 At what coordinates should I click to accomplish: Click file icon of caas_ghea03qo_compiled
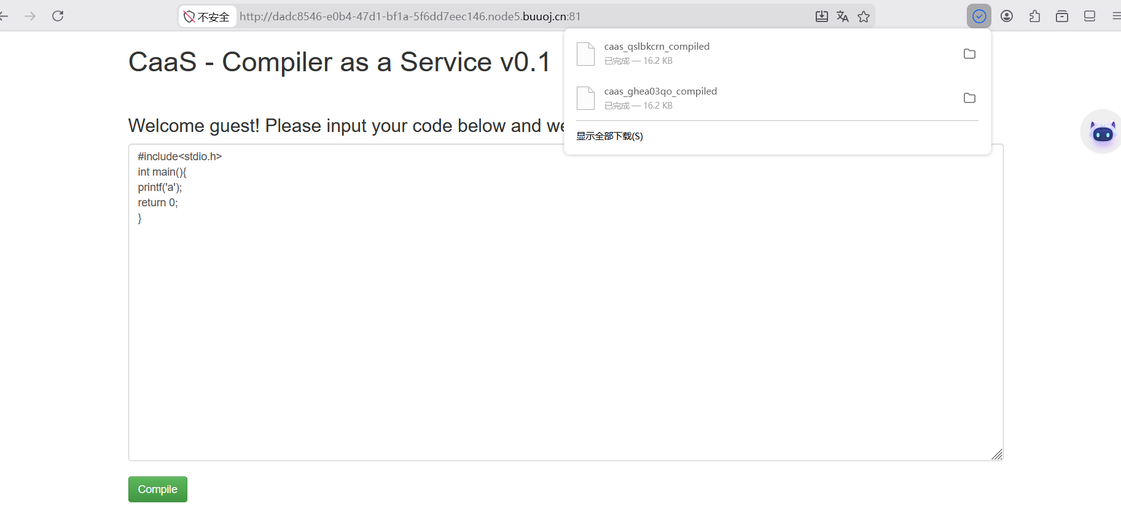pyautogui.click(x=585, y=98)
